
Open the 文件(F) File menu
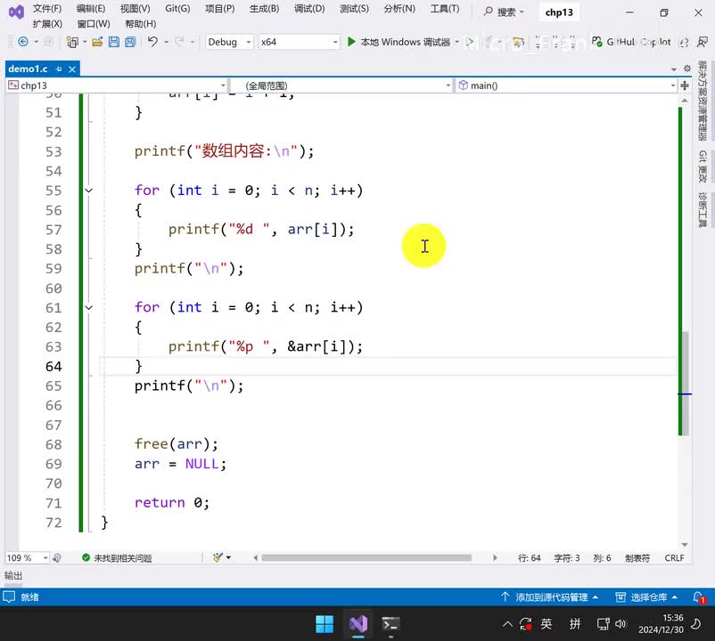pos(46,9)
